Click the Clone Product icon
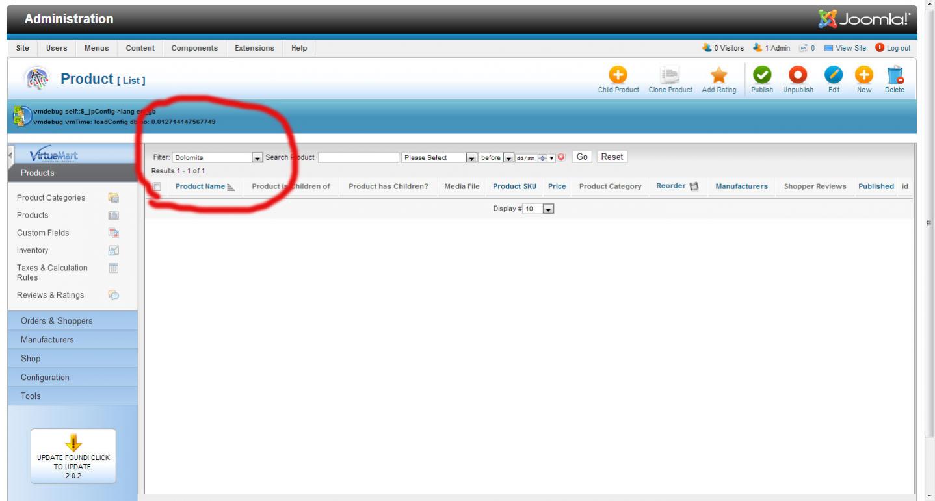 click(670, 76)
